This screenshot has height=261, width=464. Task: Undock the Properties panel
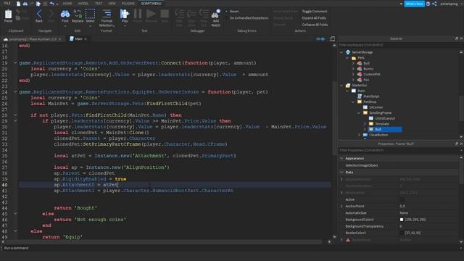pyautogui.click(x=456, y=144)
